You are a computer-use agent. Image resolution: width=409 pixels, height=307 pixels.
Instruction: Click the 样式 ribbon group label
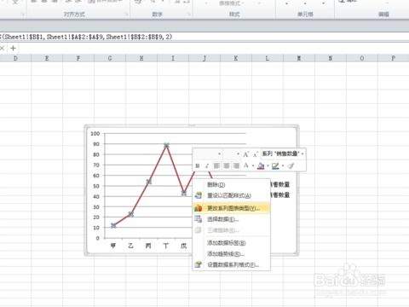pyautogui.click(x=234, y=14)
